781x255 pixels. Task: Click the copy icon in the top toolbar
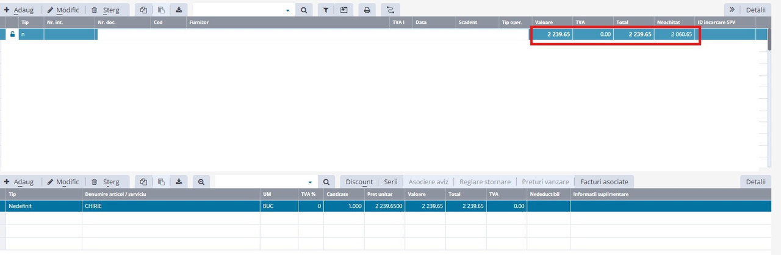point(143,10)
